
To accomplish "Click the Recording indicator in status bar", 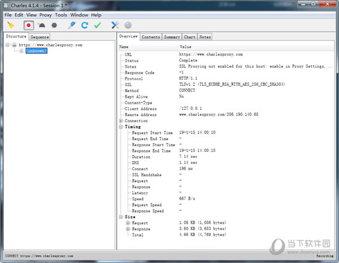I will click(324, 256).
